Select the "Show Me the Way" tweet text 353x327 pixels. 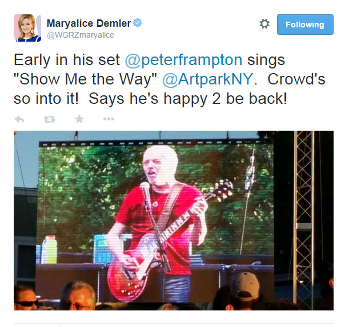(85, 80)
